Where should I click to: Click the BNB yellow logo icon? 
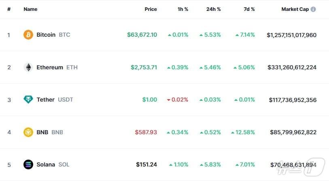point(28,132)
